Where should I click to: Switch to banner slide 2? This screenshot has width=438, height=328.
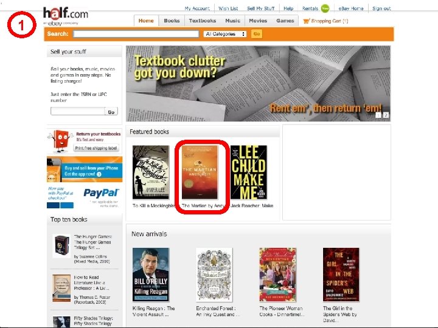386,115
